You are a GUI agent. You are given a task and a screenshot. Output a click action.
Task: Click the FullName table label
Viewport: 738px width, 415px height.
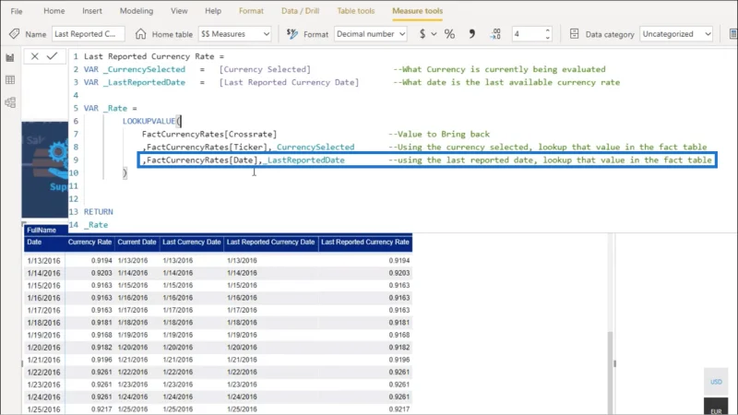(42, 230)
